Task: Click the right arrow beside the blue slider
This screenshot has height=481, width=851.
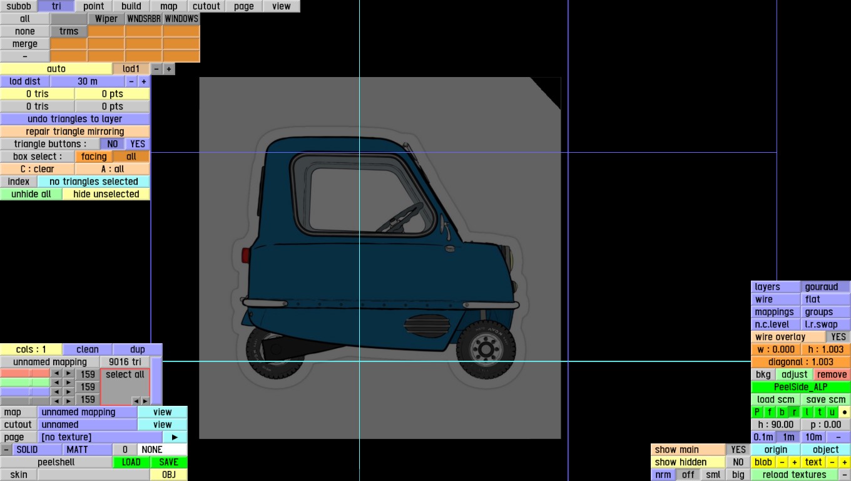Action: click(x=69, y=392)
